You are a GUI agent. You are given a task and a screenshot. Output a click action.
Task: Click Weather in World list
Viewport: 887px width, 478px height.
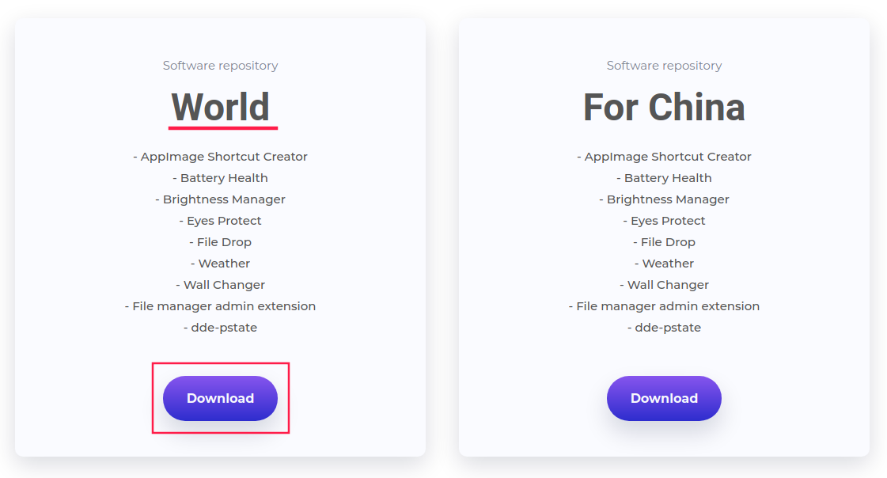[x=221, y=264]
